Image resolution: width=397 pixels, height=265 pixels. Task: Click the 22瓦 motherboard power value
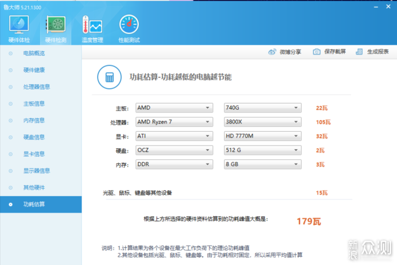(x=322, y=108)
